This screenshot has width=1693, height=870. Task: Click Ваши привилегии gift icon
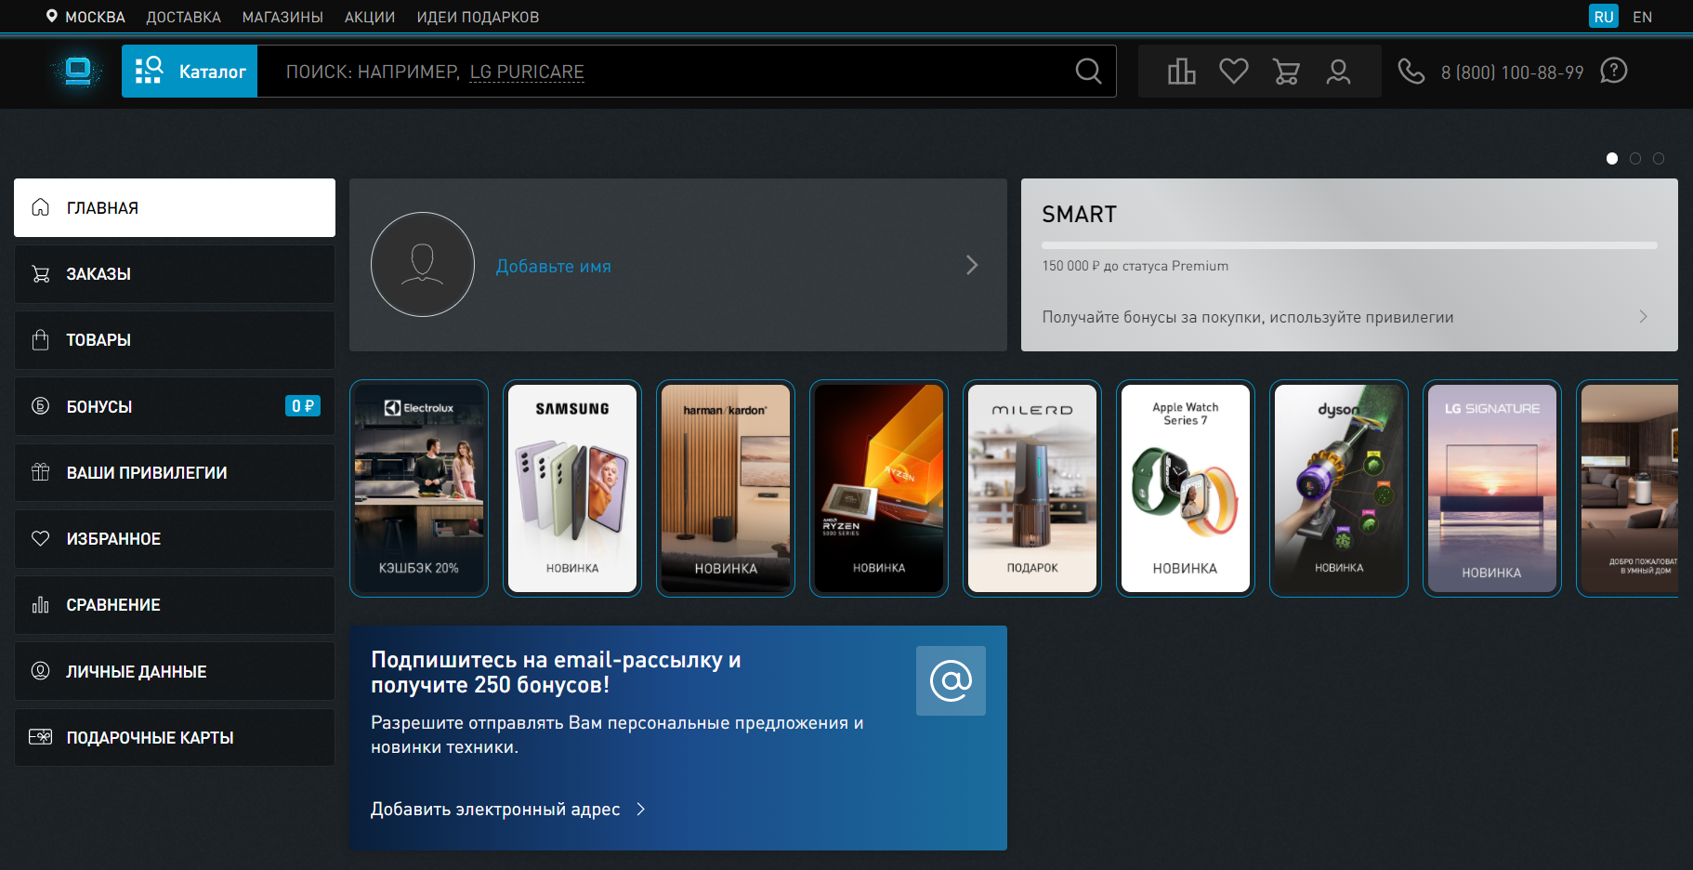40,472
